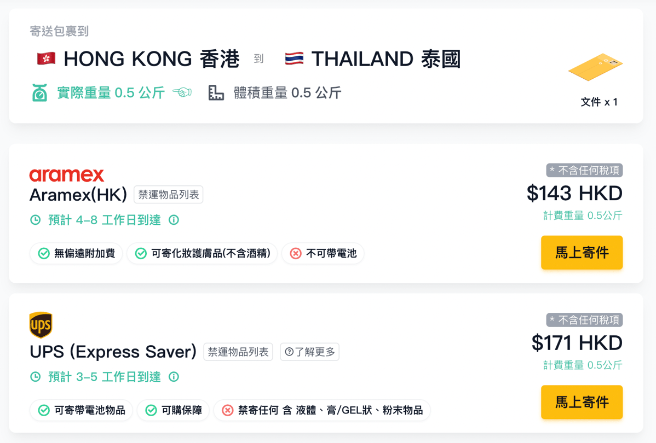Click 了解更多 for UPS Express Saver
This screenshot has width=656, height=443.
pyautogui.click(x=310, y=352)
